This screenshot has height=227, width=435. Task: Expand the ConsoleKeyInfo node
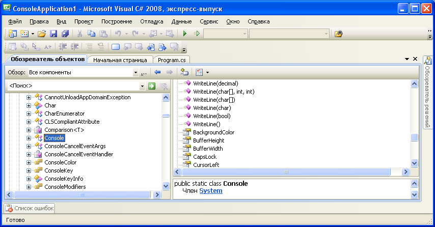29,179
